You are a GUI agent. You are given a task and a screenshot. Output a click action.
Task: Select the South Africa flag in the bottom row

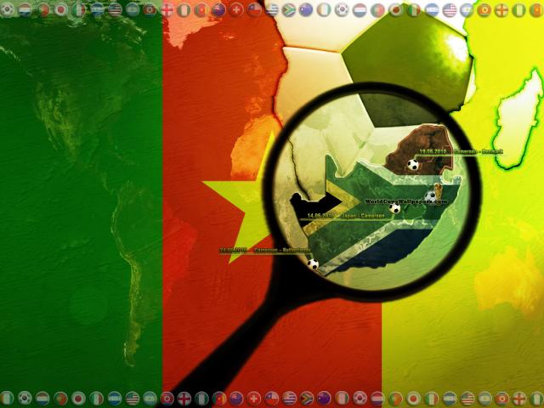[307, 398]
